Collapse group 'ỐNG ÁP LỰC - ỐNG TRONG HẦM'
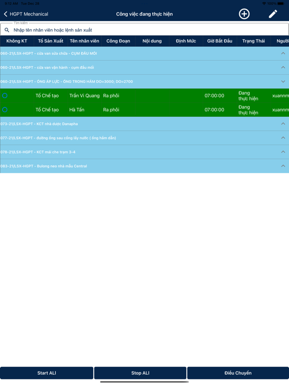The height and width of the screenshot is (385, 289). click(x=144, y=81)
